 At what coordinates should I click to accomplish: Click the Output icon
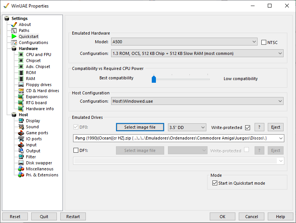[21, 151]
